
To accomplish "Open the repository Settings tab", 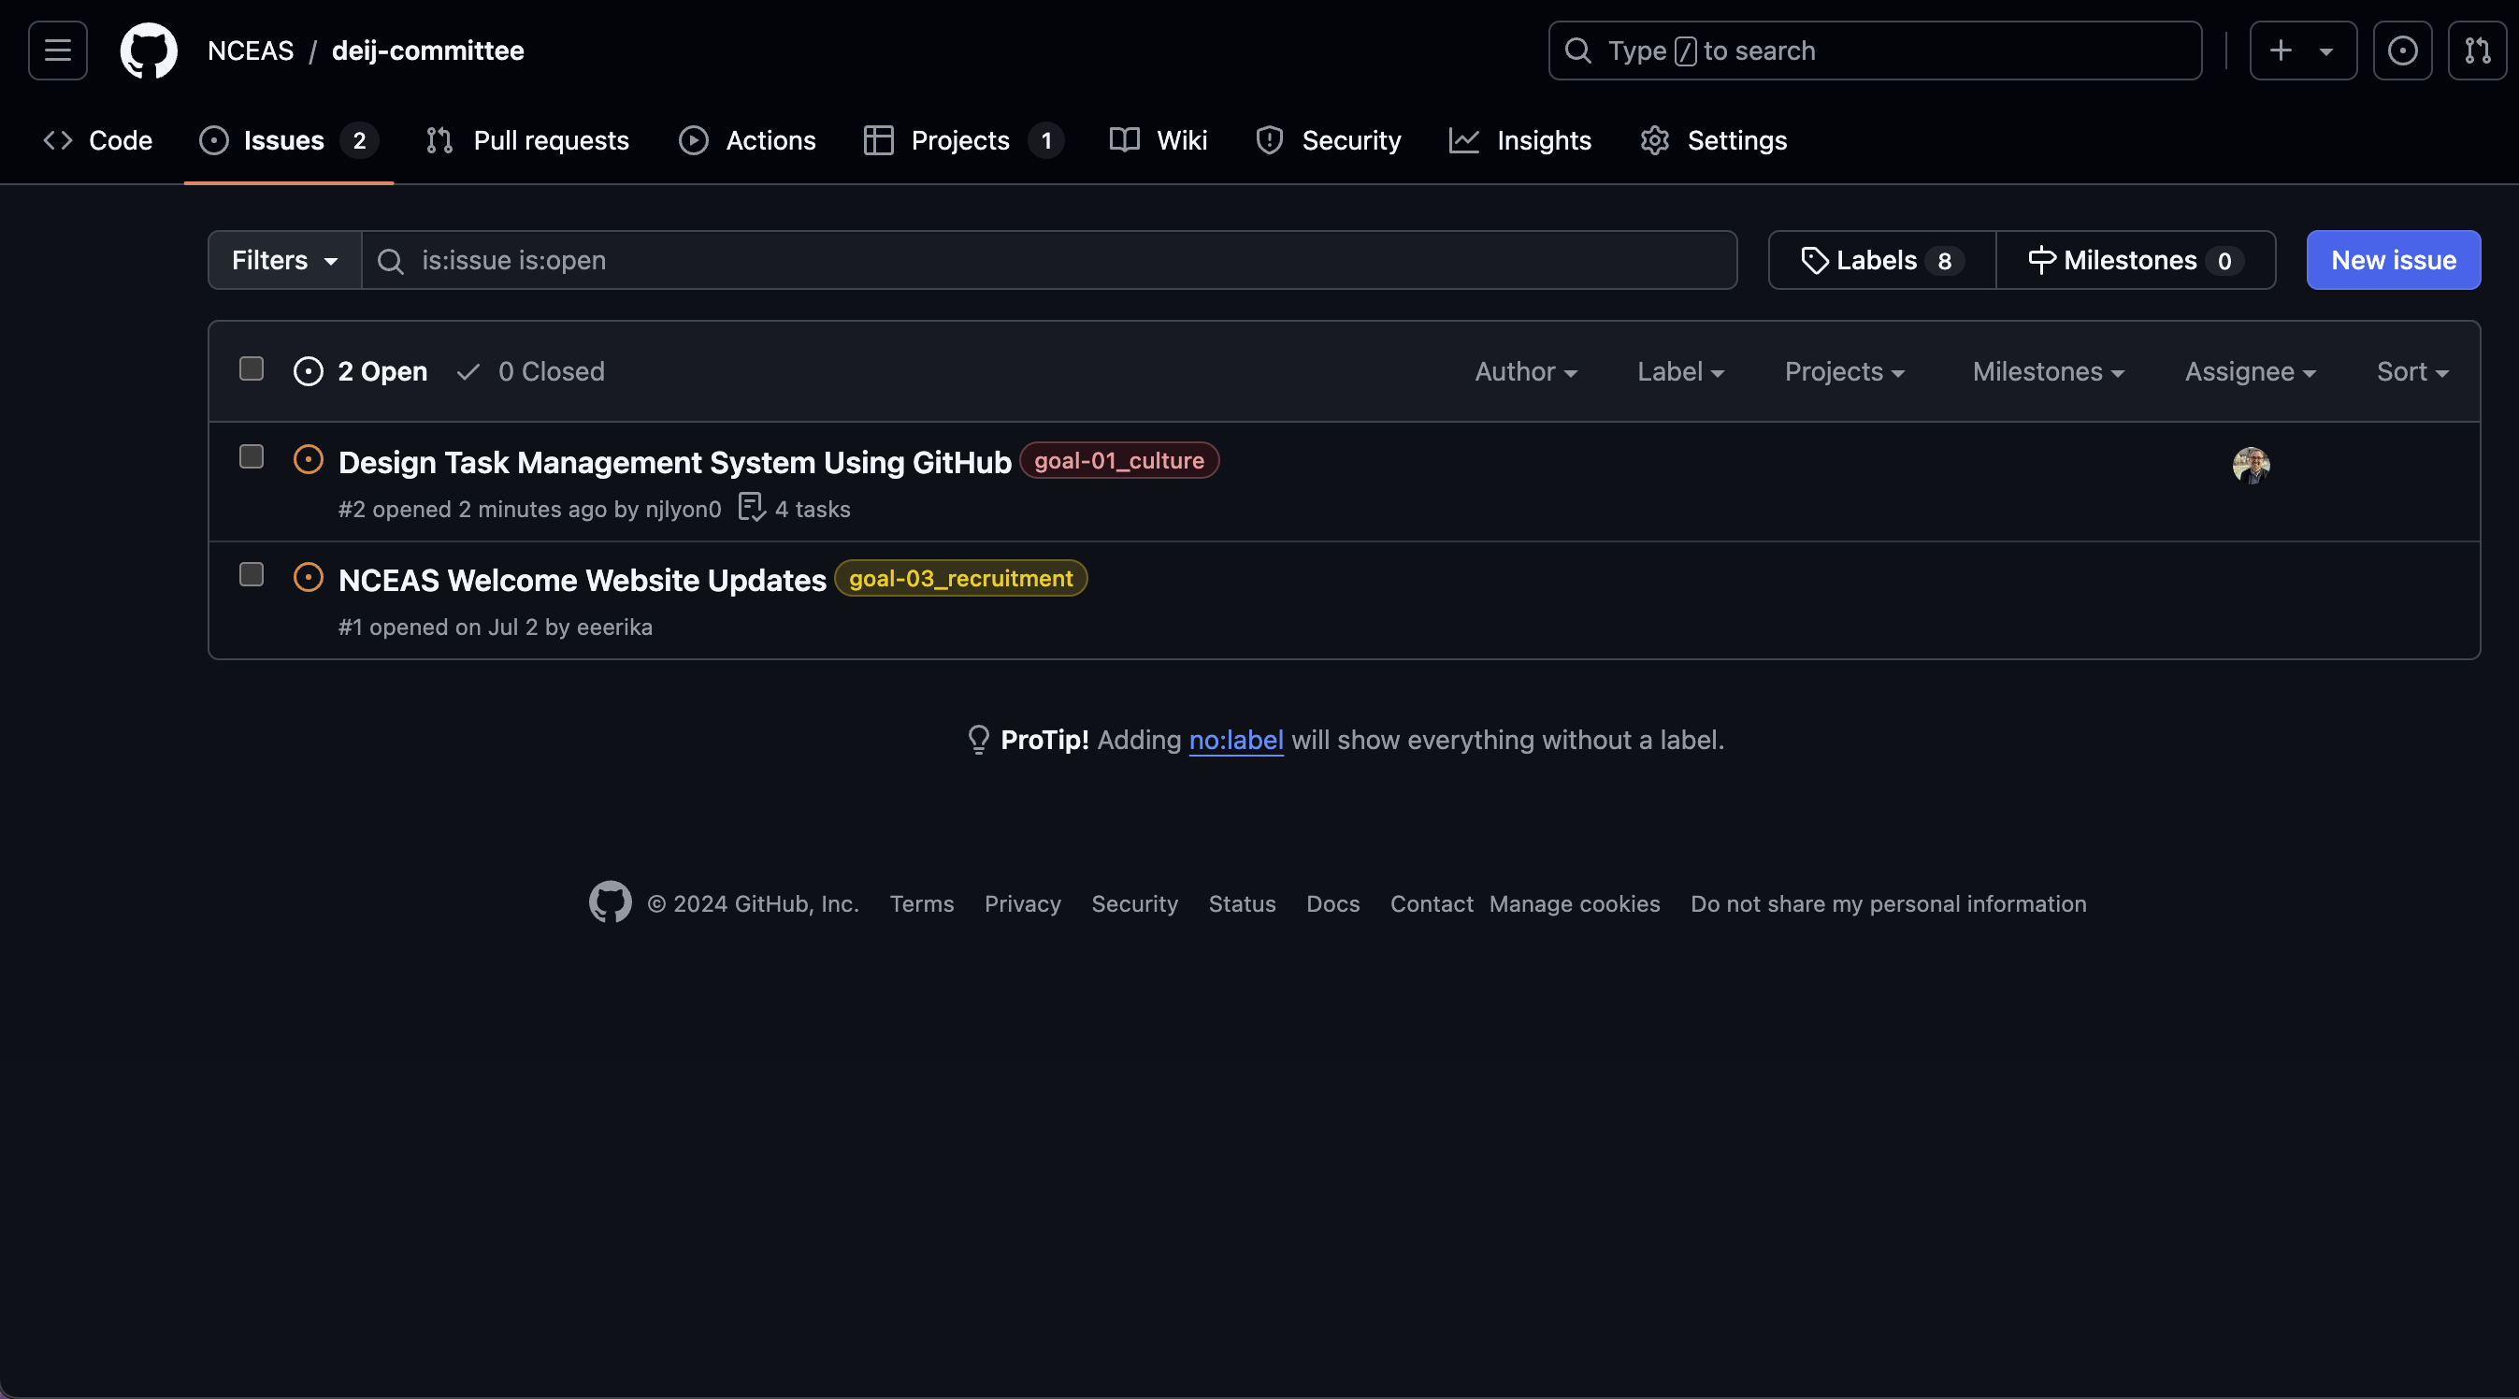I will (x=1713, y=140).
